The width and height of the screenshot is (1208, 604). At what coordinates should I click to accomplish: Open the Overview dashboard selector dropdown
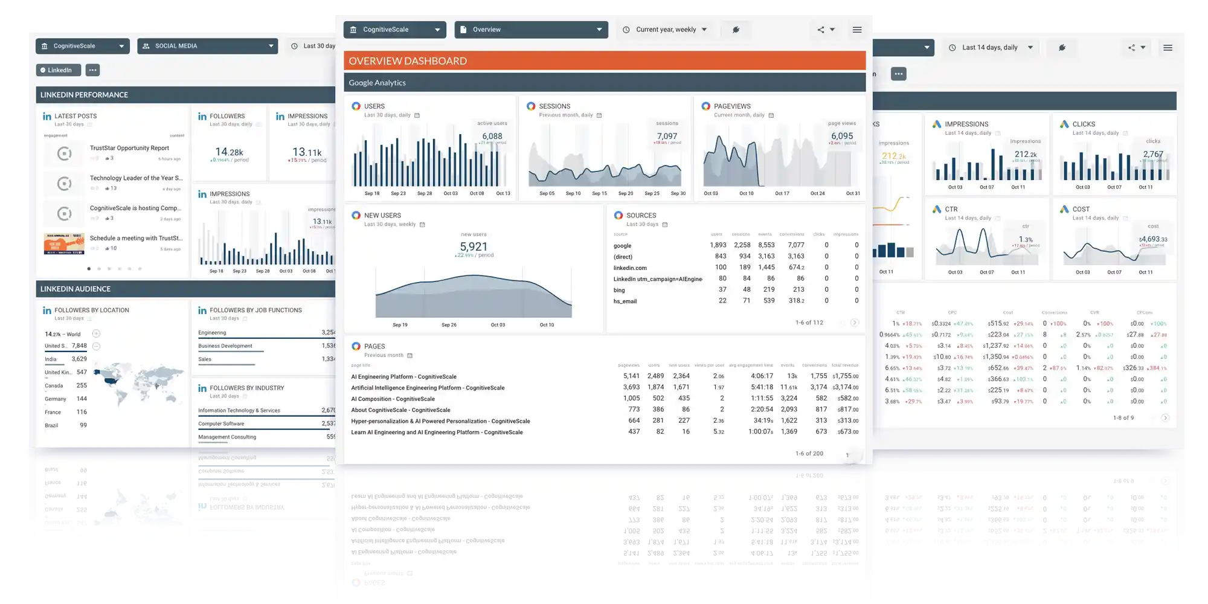pos(531,30)
